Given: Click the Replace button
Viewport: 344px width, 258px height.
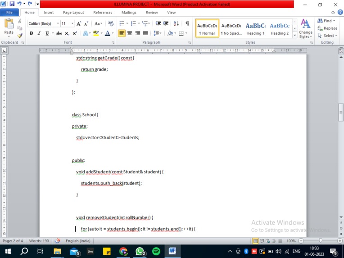Looking at the screenshot, I should click(327, 28).
